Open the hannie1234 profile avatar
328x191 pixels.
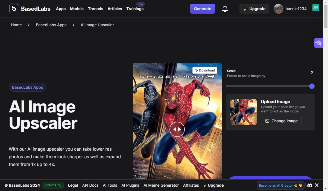click(x=278, y=9)
